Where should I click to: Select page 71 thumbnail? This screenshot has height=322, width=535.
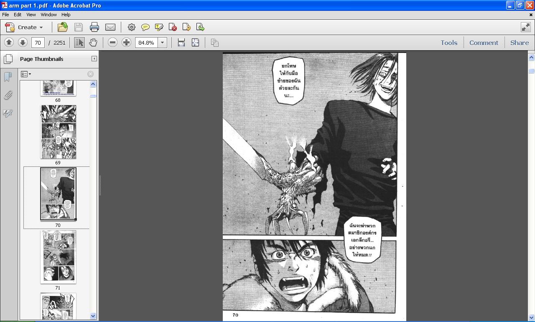click(58, 257)
